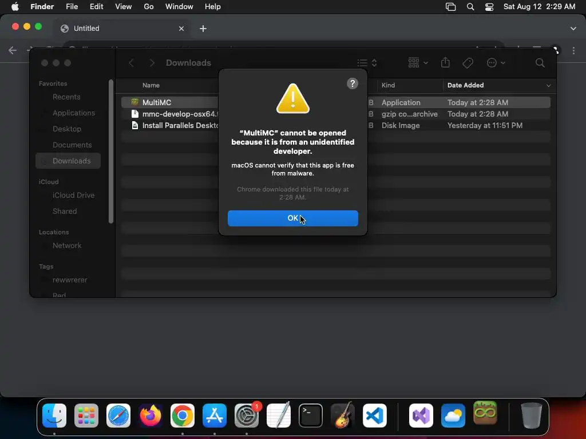Viewport: 586px width, 439px height.
Task: Open the Finder menu in menu bar
Action: tap(42, 7)
